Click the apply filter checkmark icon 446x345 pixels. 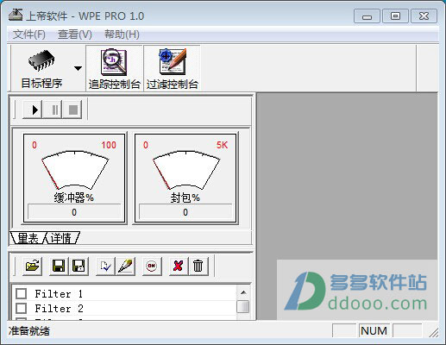[105, 266]
